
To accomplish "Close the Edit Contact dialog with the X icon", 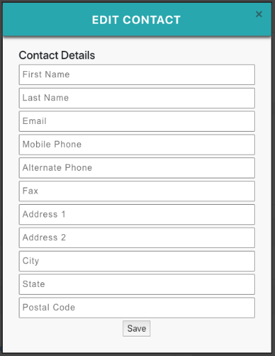I will click(259, 14).
